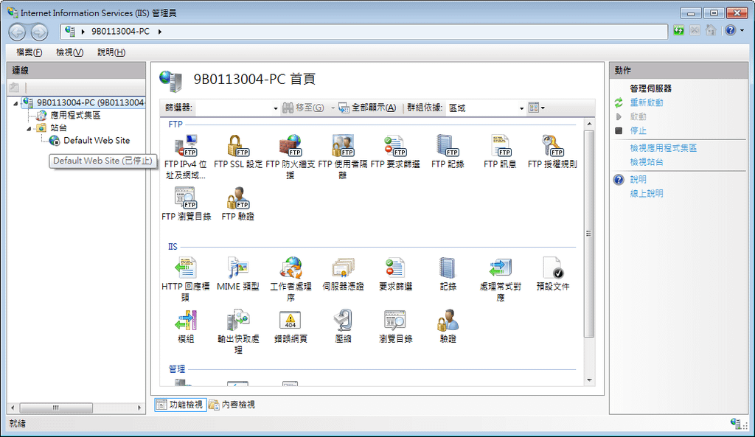Click the address bar path field
Screen dimensions: 755x437
(x=364, y=32)
